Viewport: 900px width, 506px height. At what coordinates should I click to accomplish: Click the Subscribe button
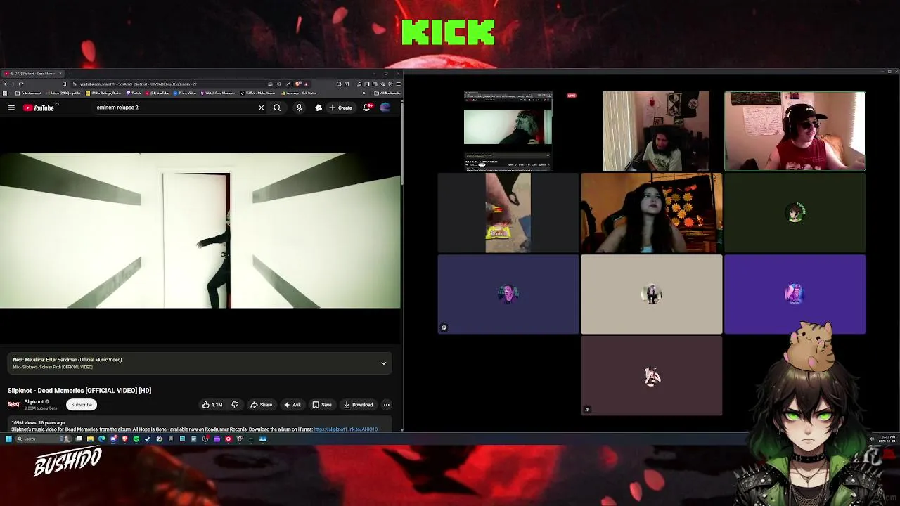coord(82,405)
